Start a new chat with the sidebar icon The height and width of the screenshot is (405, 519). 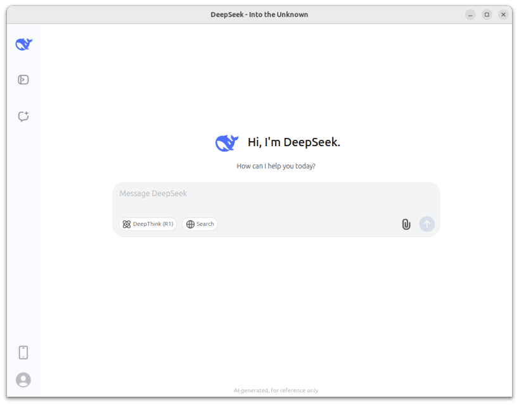(23, 116)
